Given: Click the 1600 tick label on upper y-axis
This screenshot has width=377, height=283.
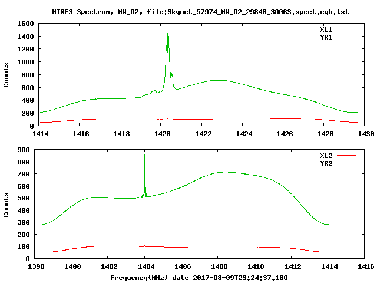Looking at the screenshot, I should click(25, 24).
